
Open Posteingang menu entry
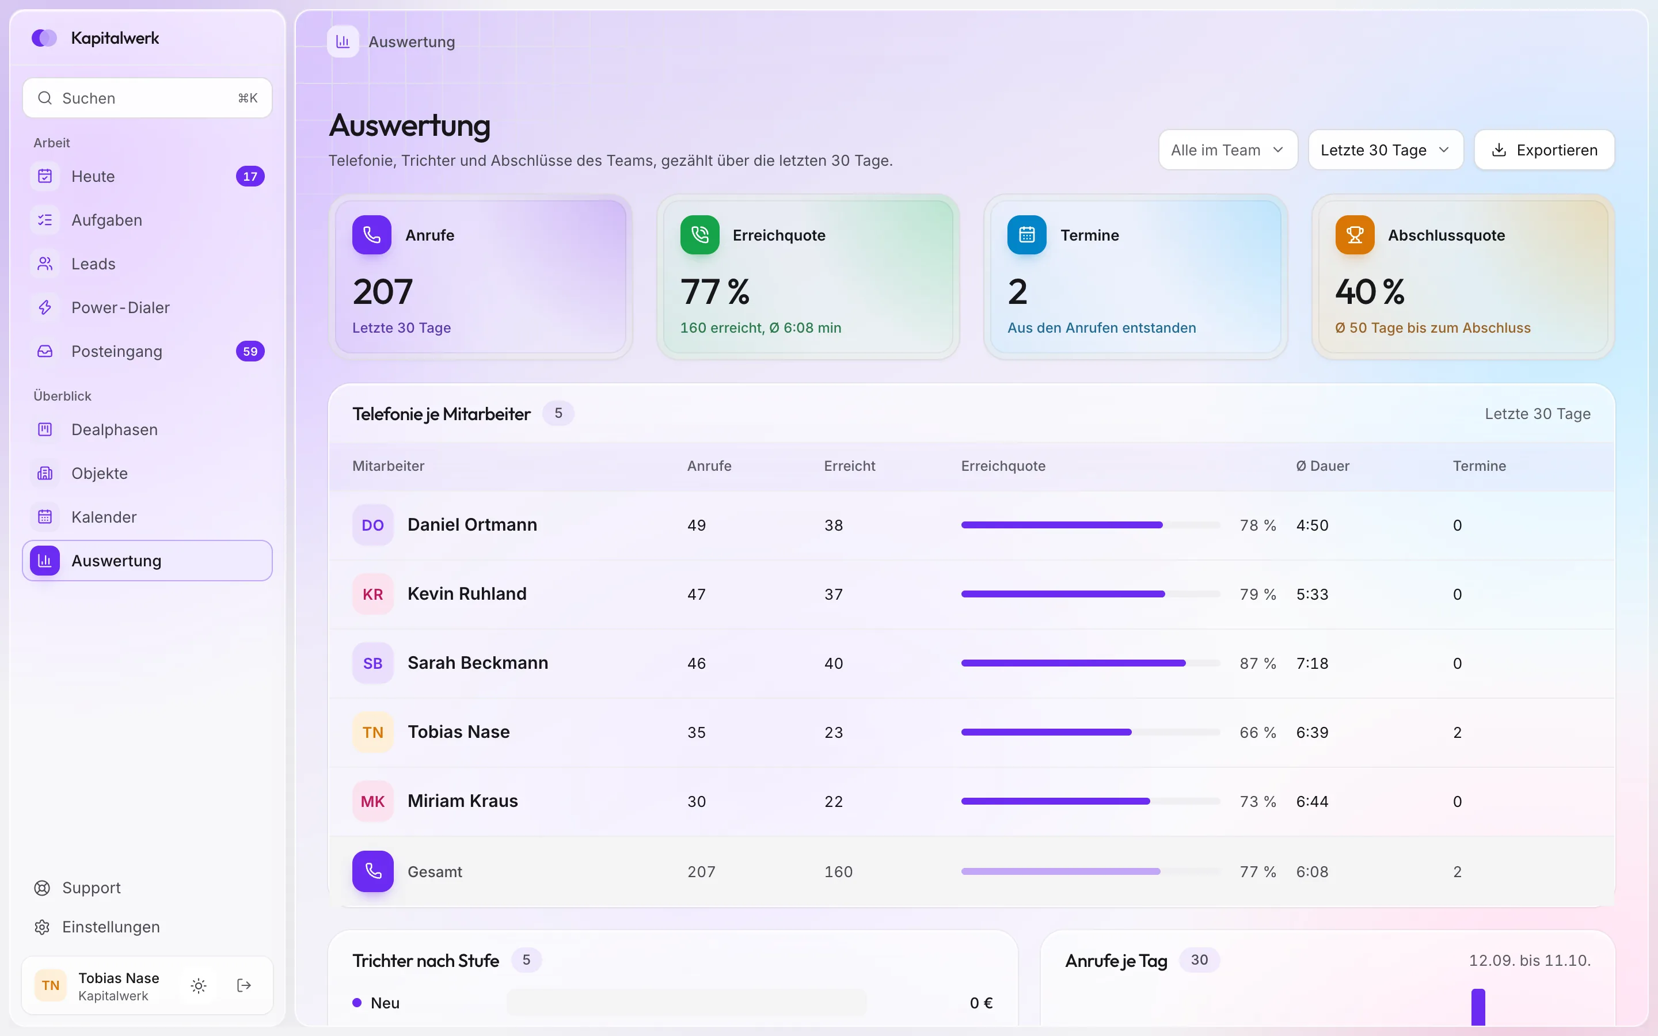[x=147, y=352]
